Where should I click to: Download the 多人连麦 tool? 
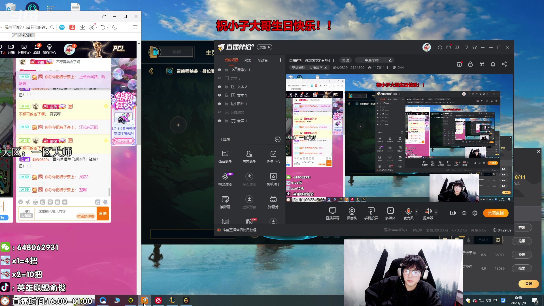pyautogui.click(x=249, y=179)
